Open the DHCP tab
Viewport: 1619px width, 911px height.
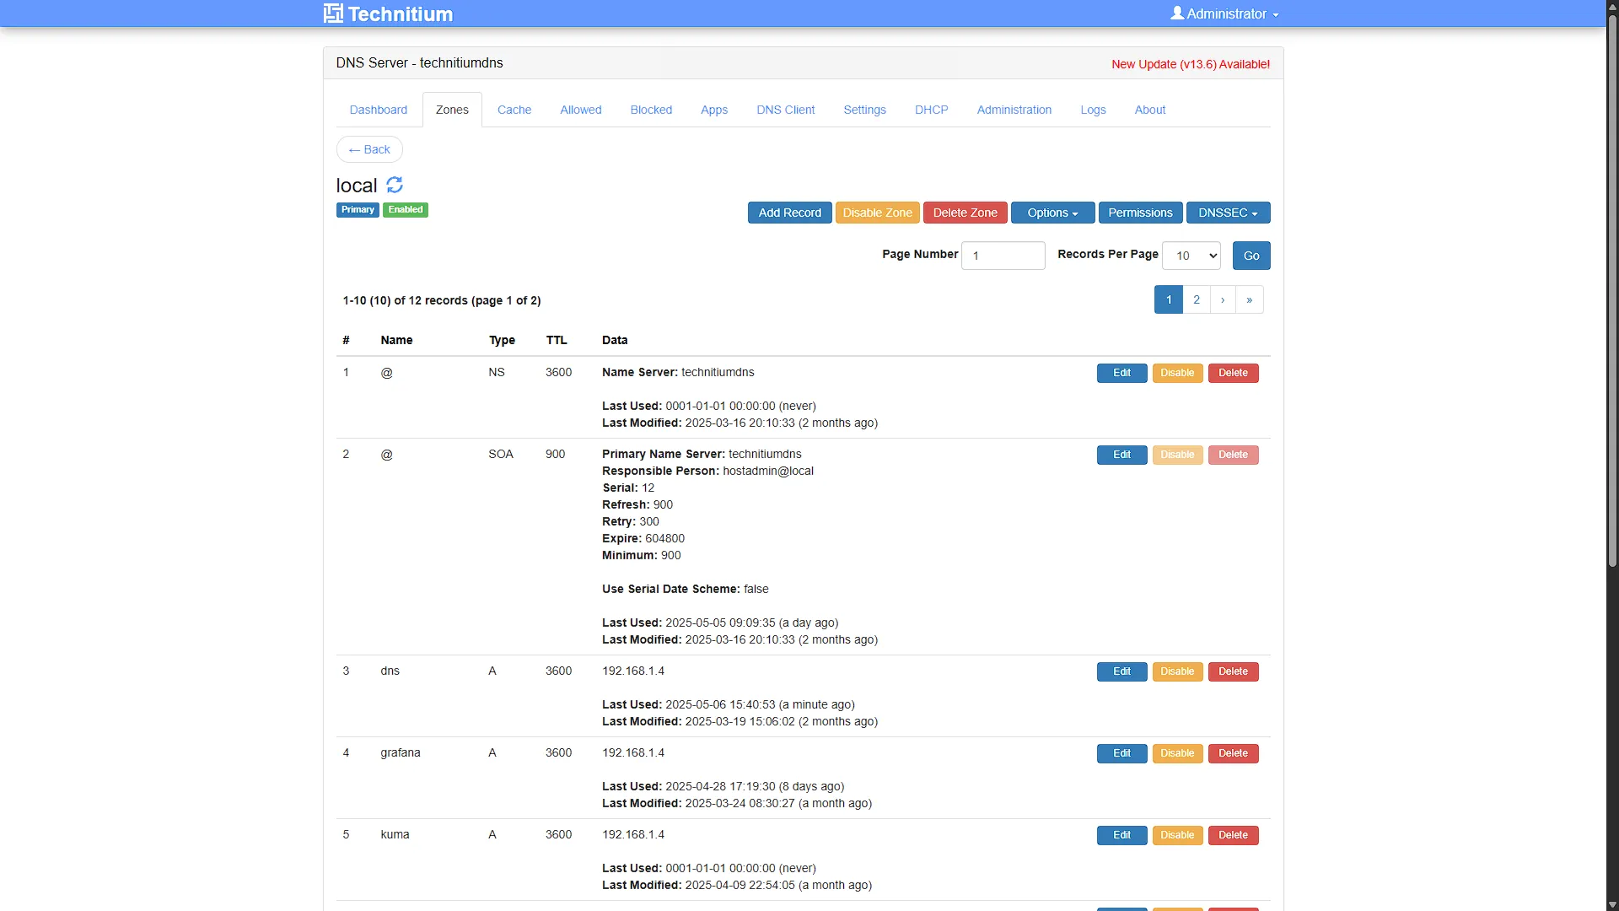pos(932,110)
